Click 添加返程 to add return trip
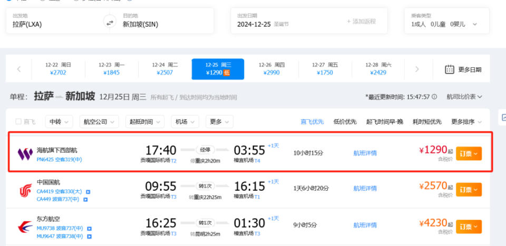Viewport: 506px width, 246px height. point(361,21)
